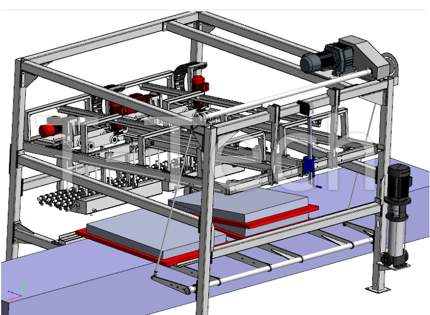Select the small black box on vertical rod

tap(303, 107)
